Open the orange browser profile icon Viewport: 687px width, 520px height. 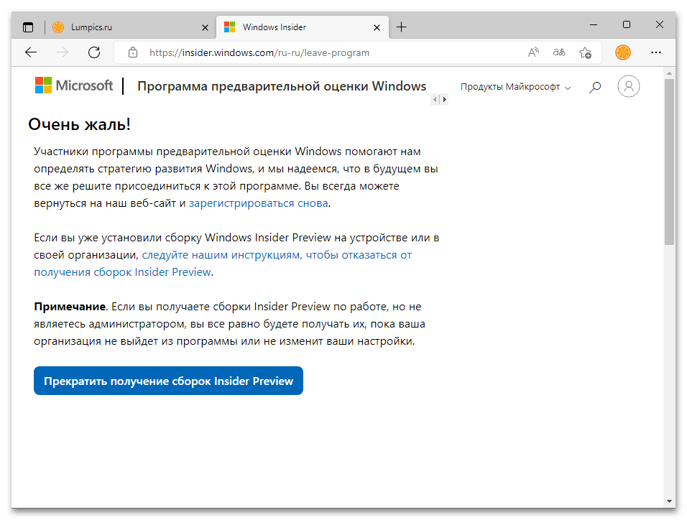622,52
